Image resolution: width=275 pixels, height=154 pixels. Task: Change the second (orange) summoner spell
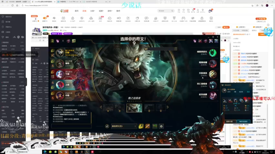click(x=147, y=126)
